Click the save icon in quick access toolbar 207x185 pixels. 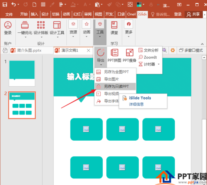pos(5,5)
